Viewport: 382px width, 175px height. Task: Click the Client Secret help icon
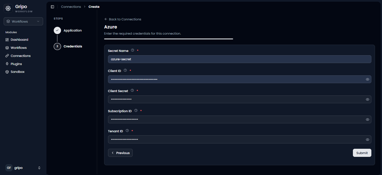point(132,90)
